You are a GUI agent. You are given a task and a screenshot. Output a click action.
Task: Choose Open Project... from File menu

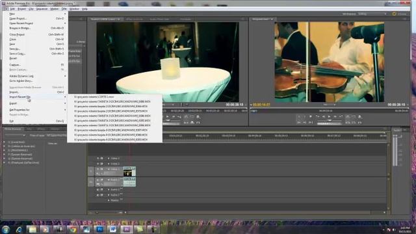[x=35, y=19]
